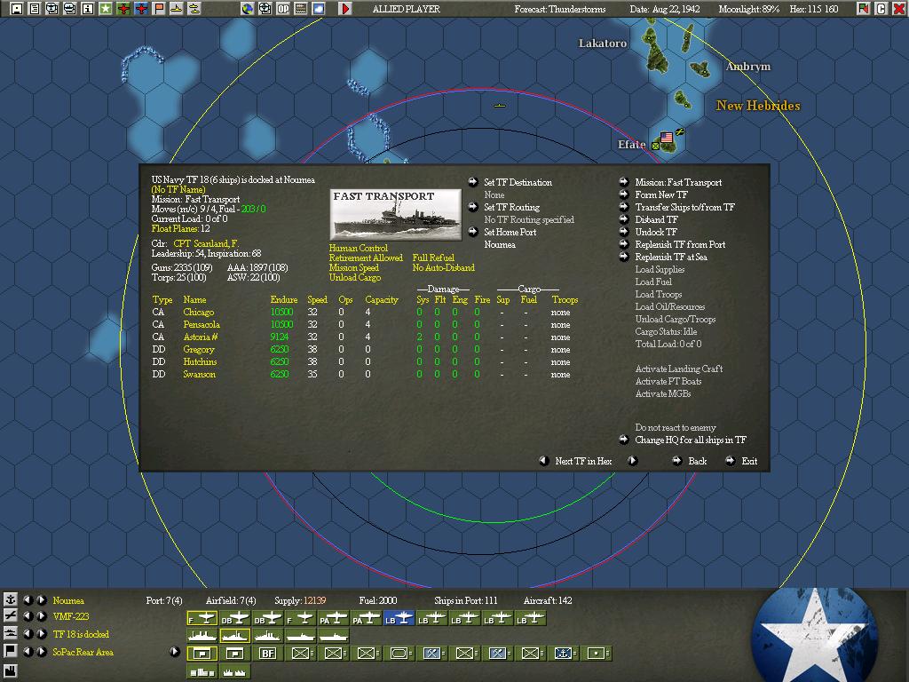Screen dimensions: 909x682
Task: Toggle No Auto-Disband setting
Action: (444, 268)
